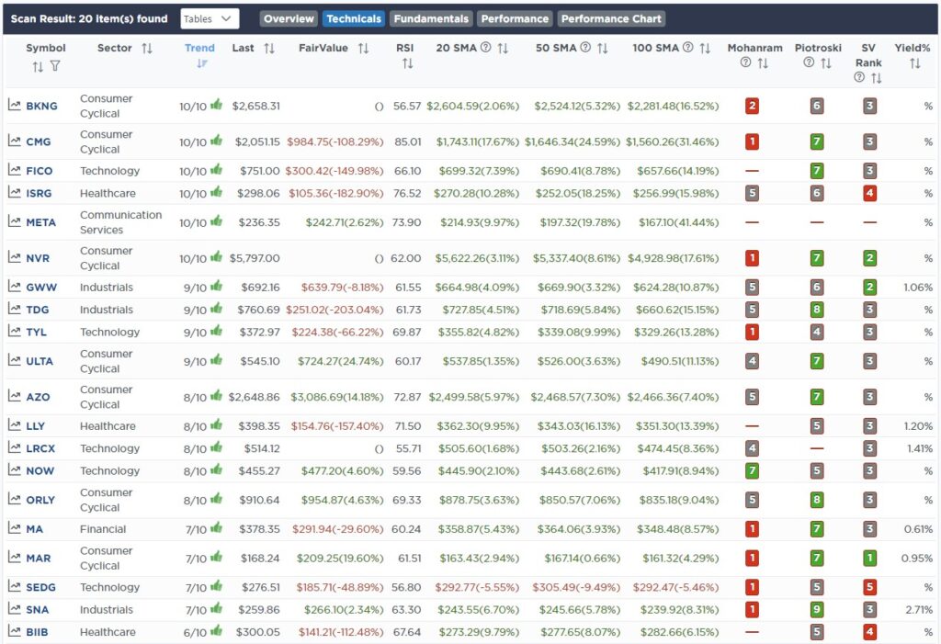The width and height of the screenshot is (941, 644).
Task: Click the Mohanram badge 7 for NOW
Action: coord(752,470)
